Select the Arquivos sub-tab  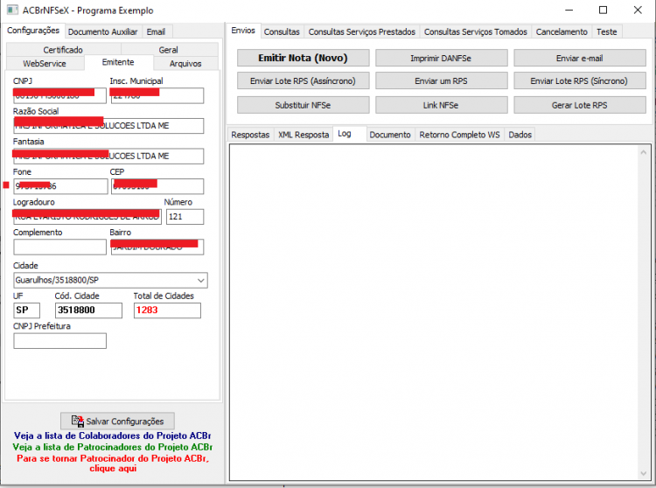tap(185, 64)
